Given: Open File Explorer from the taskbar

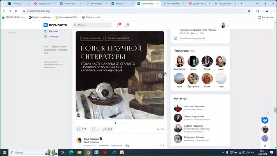Looking at the screenshot, I should [80, 153].
